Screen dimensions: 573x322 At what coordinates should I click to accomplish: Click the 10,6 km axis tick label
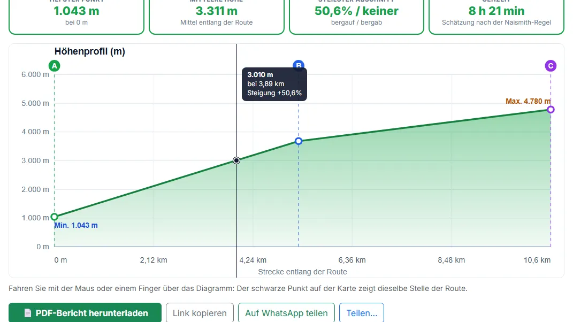click(x=537, y=260)
